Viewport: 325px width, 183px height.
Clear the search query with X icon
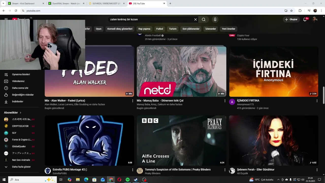[196, 20]
